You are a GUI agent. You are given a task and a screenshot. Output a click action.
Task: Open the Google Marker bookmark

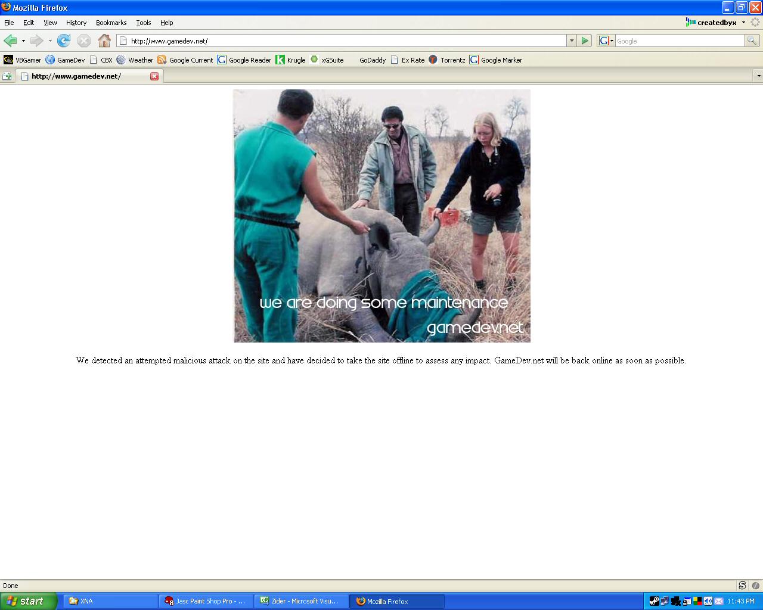point(496,60)
